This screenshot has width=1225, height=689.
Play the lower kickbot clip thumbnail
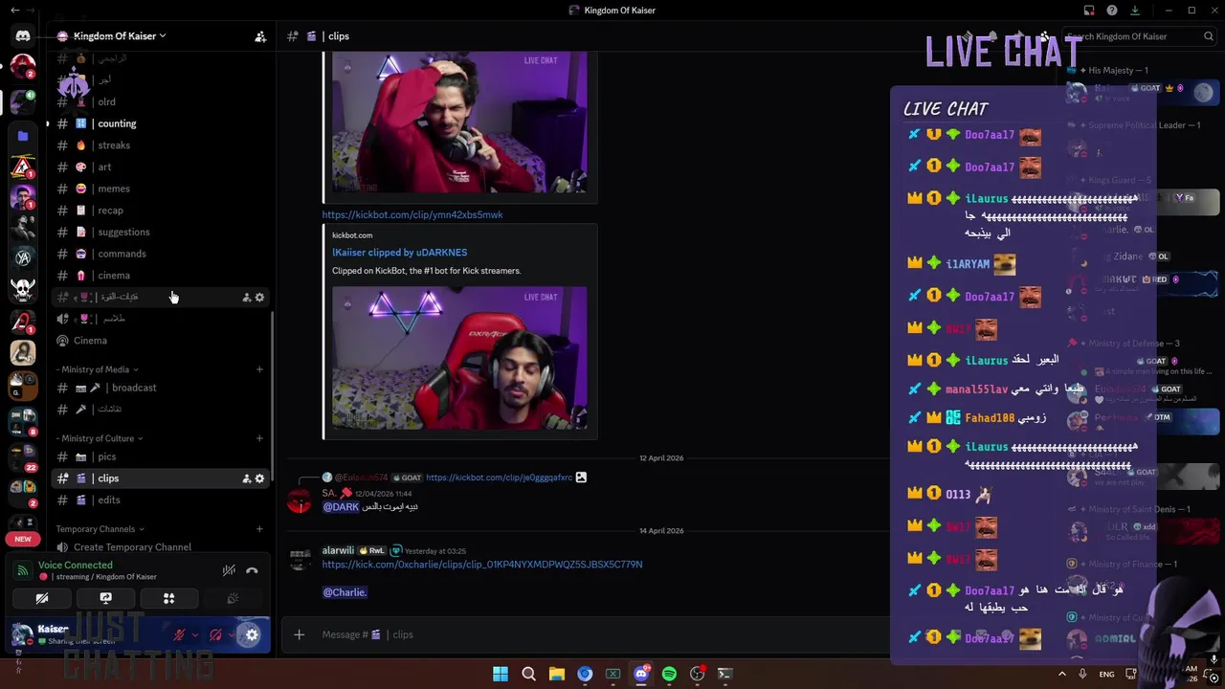pos(459,358)
